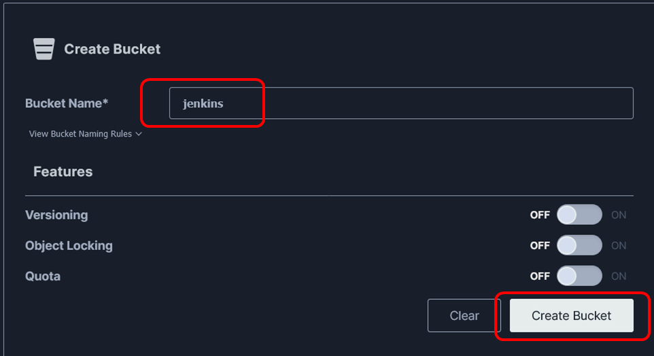Image resolution: width=654 pixels, height=356 pixels.
Task: Click the Quota feature label
Action: 43,276
